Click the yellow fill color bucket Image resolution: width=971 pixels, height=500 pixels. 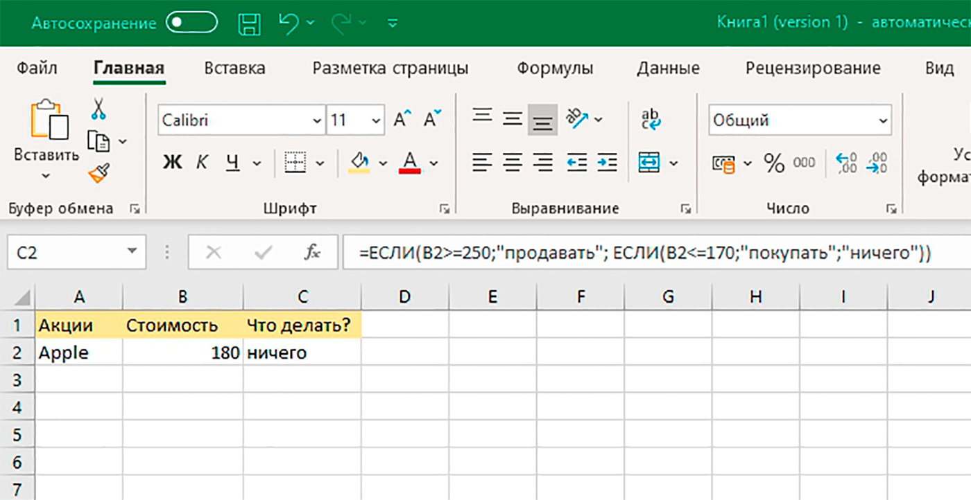(x=359, y=163)
